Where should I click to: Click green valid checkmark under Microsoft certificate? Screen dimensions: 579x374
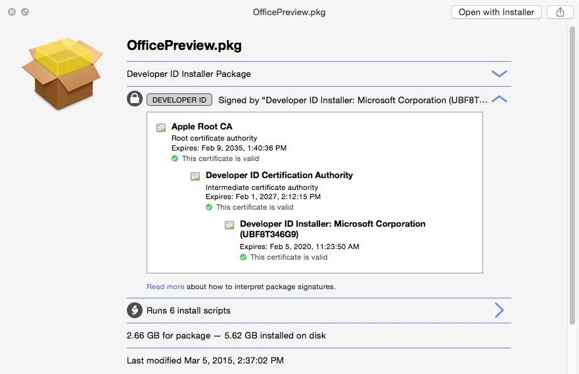[243, 257]
